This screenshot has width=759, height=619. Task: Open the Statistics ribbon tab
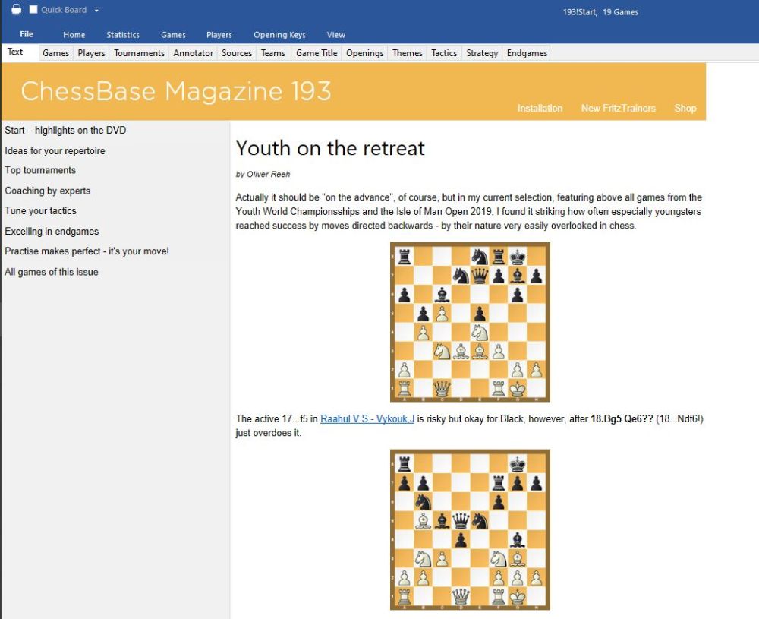click(123, 35)
